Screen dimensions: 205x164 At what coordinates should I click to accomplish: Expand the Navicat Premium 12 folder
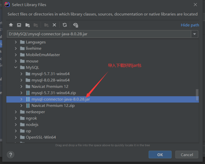click(x=21, y=86)
